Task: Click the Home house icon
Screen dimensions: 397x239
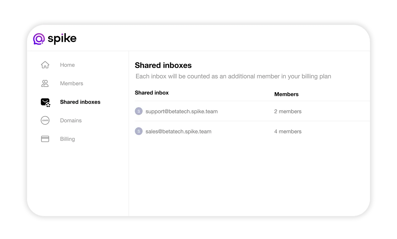Action: (x=45, y=65)
